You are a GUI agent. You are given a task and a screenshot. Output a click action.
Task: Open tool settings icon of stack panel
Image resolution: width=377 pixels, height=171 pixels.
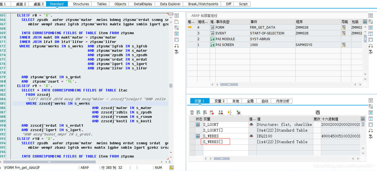pyautogui.click(x=371, y=52)
